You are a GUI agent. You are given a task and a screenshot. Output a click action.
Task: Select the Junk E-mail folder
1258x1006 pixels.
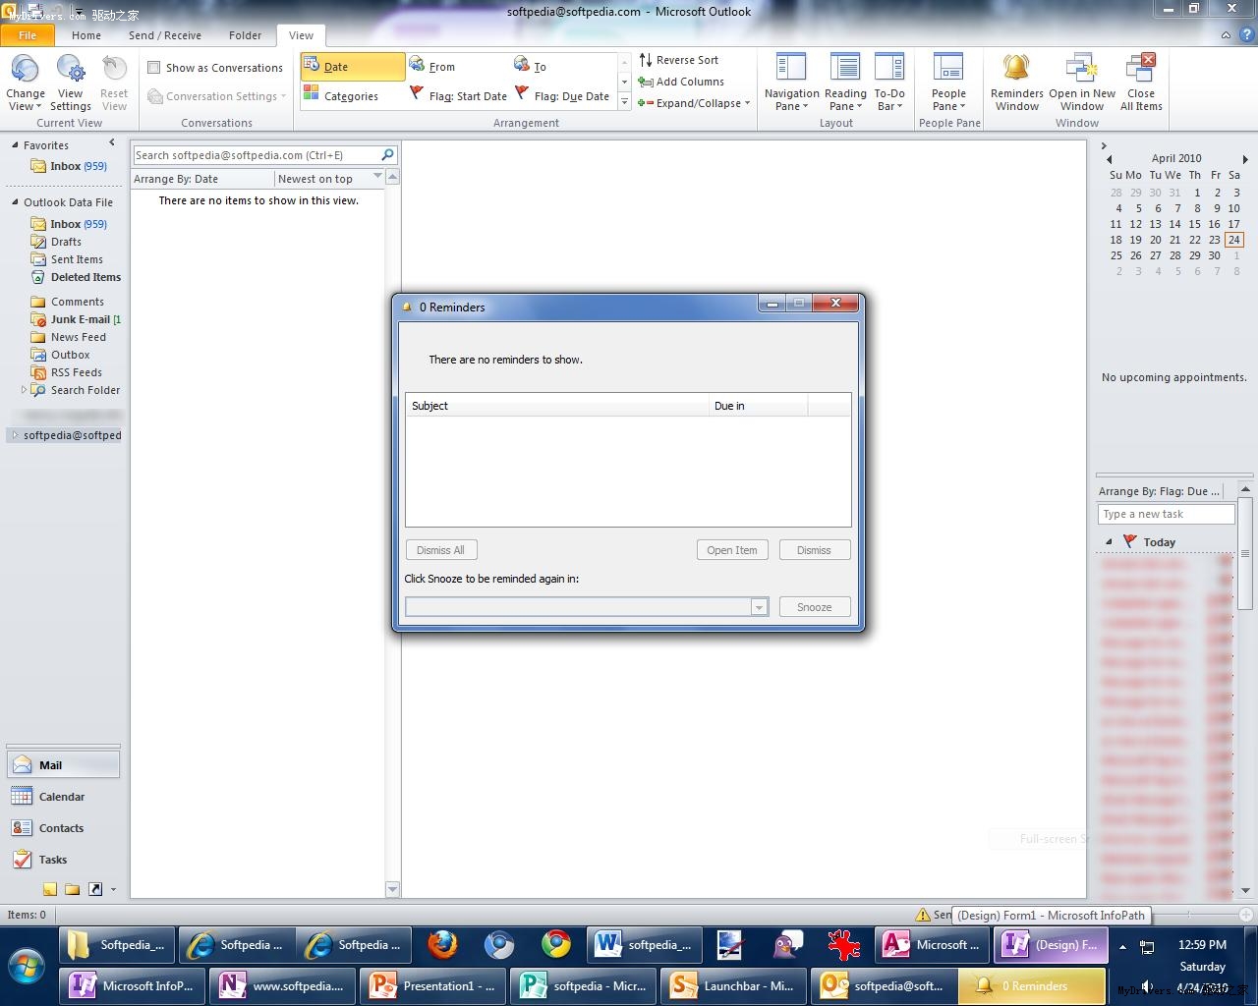pos(80,319)
